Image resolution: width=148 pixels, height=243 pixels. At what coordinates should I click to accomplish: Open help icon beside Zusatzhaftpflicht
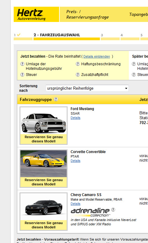click(78, 74)
